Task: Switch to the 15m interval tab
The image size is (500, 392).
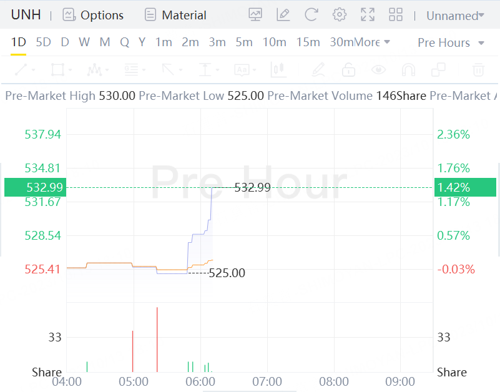Action: [308, 42]
